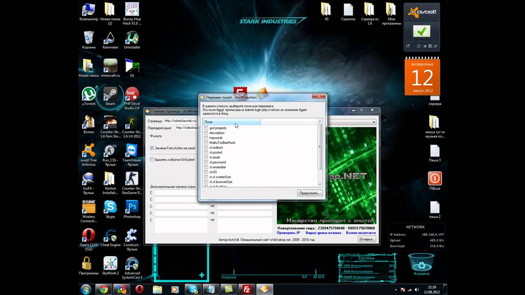Open the Windows Start menu
The height and width of the screenshot is (295, 525).
point(86,289)
